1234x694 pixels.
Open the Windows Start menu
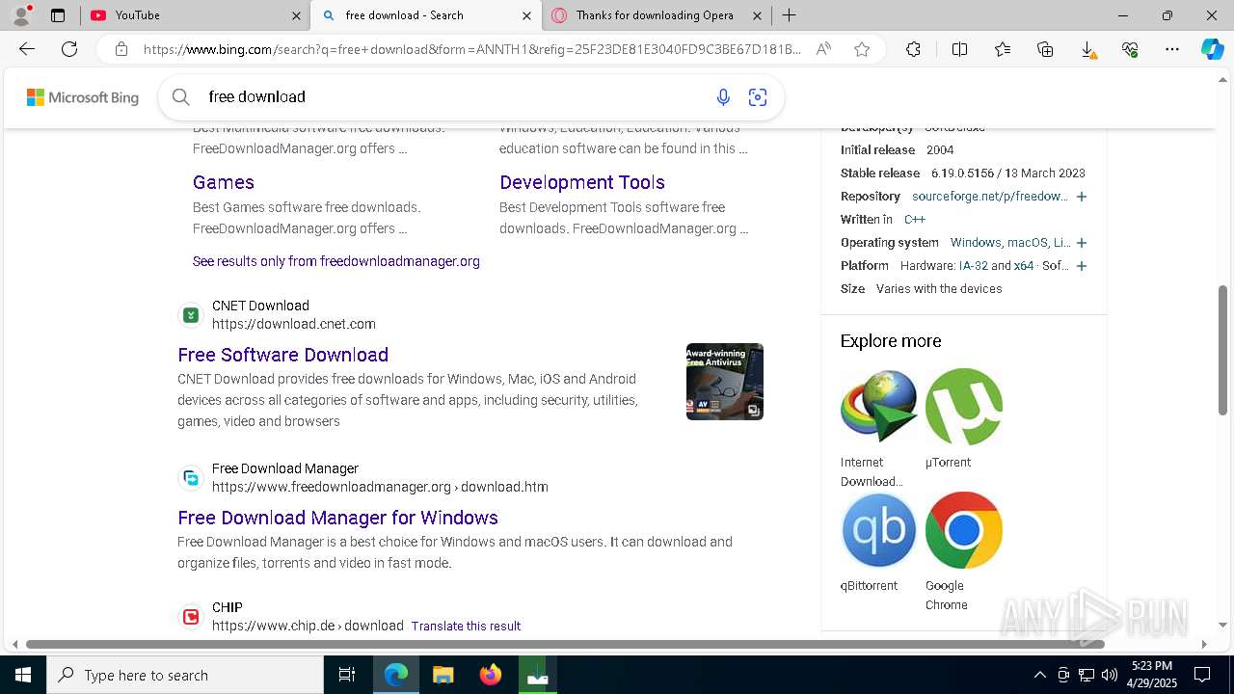(x=23, y=675)
